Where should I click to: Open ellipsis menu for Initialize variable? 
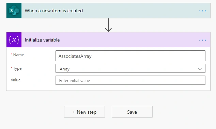coord(202,40)
